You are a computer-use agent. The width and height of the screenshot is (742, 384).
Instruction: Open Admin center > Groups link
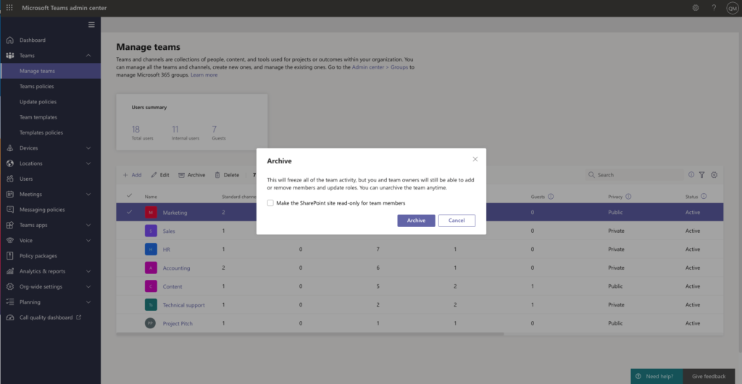(x=380, y=67)
